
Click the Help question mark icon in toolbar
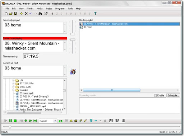[95, 13]
